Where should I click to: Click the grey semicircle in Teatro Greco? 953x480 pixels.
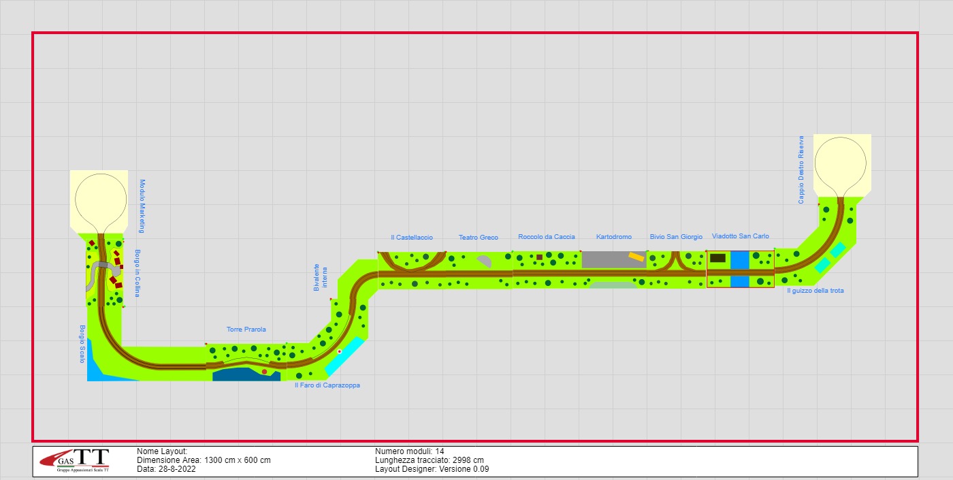click(484, 261)
